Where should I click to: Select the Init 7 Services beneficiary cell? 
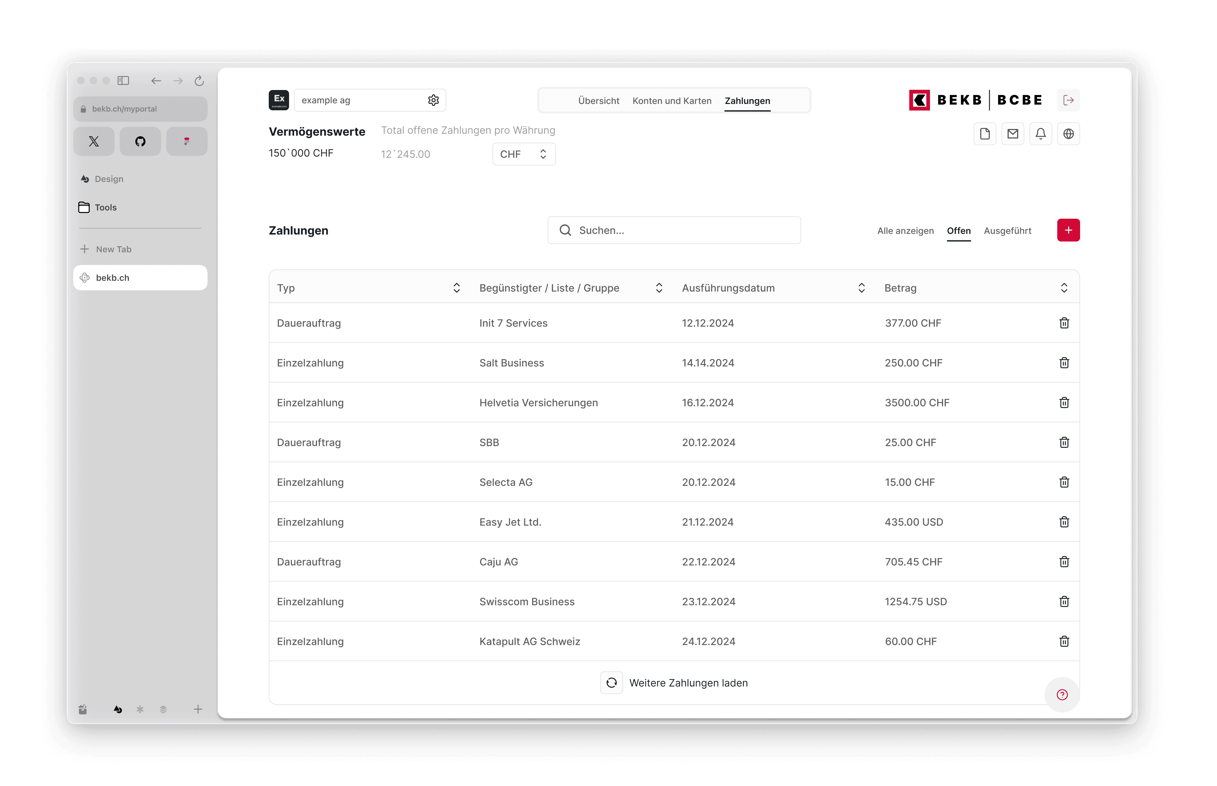coord(513,323)
